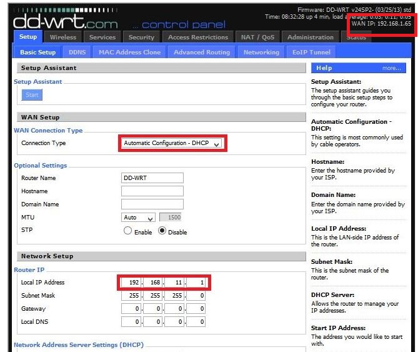The image size is (418, 352).
Task: Click the Domain Name input field
Action: 152,204
